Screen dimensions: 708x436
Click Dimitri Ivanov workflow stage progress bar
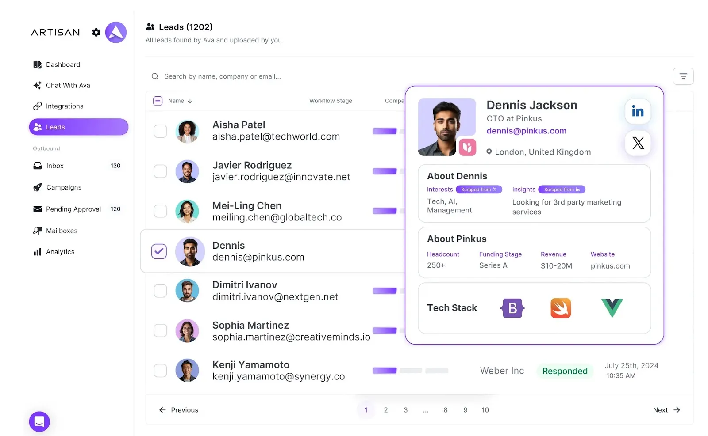point(389,291)
